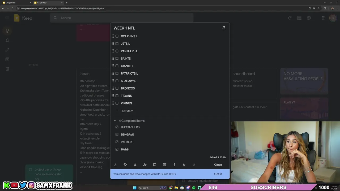Open Discord from the taskbar
340x191 pixels.
pos(188,188)
